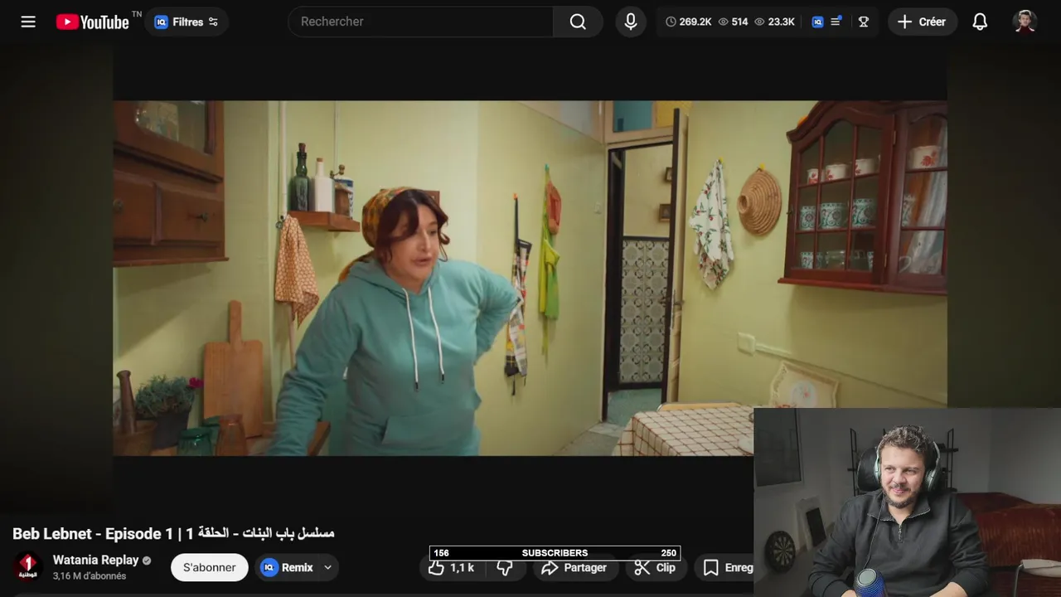The width and height of the screenshot is (1061, 597).
Task: Open the vidIQ list menu with blue dot
Action: coord(836,22)
